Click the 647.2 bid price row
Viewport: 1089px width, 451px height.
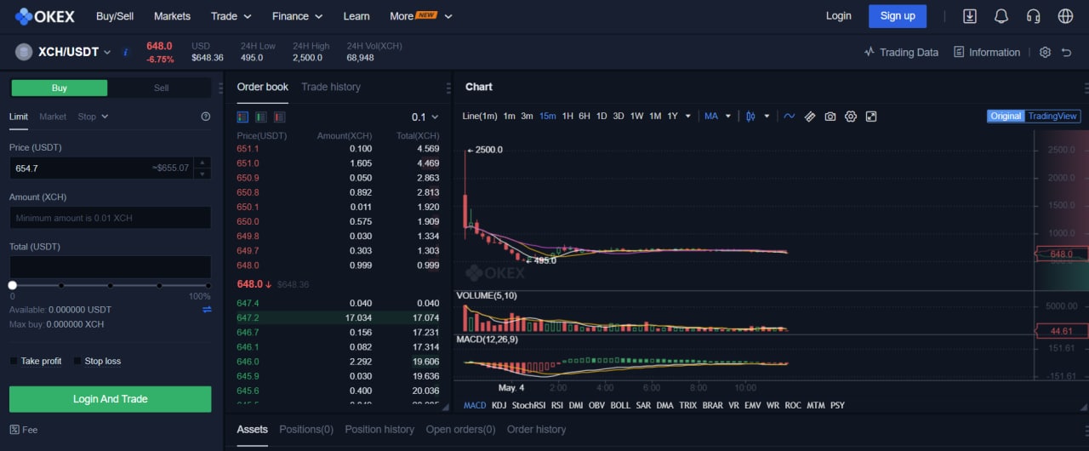[x=338, y=317]
